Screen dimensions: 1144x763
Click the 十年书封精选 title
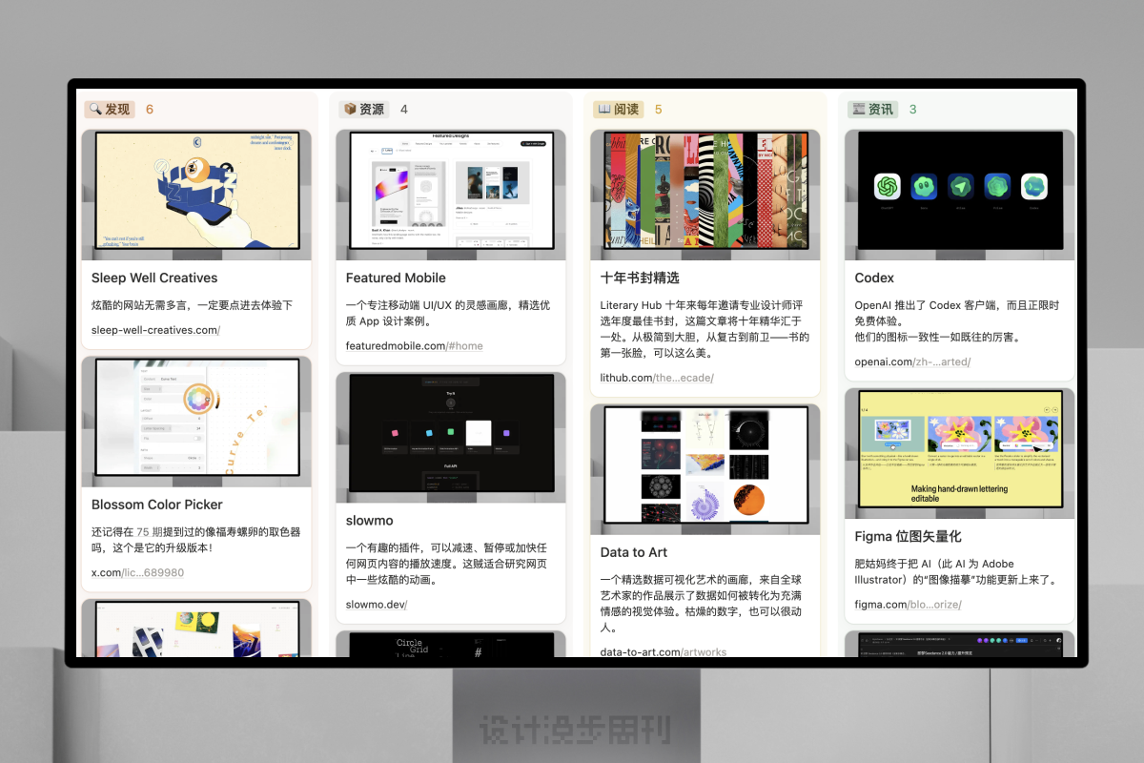640,278
